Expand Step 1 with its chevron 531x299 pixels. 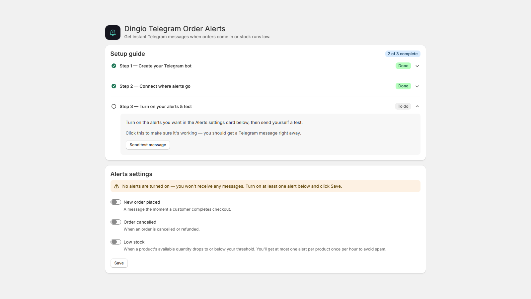417,66
